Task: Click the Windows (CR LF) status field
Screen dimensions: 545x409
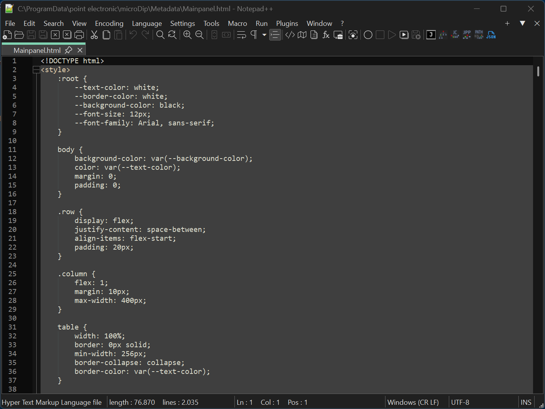Action: [x=413, y=402]
